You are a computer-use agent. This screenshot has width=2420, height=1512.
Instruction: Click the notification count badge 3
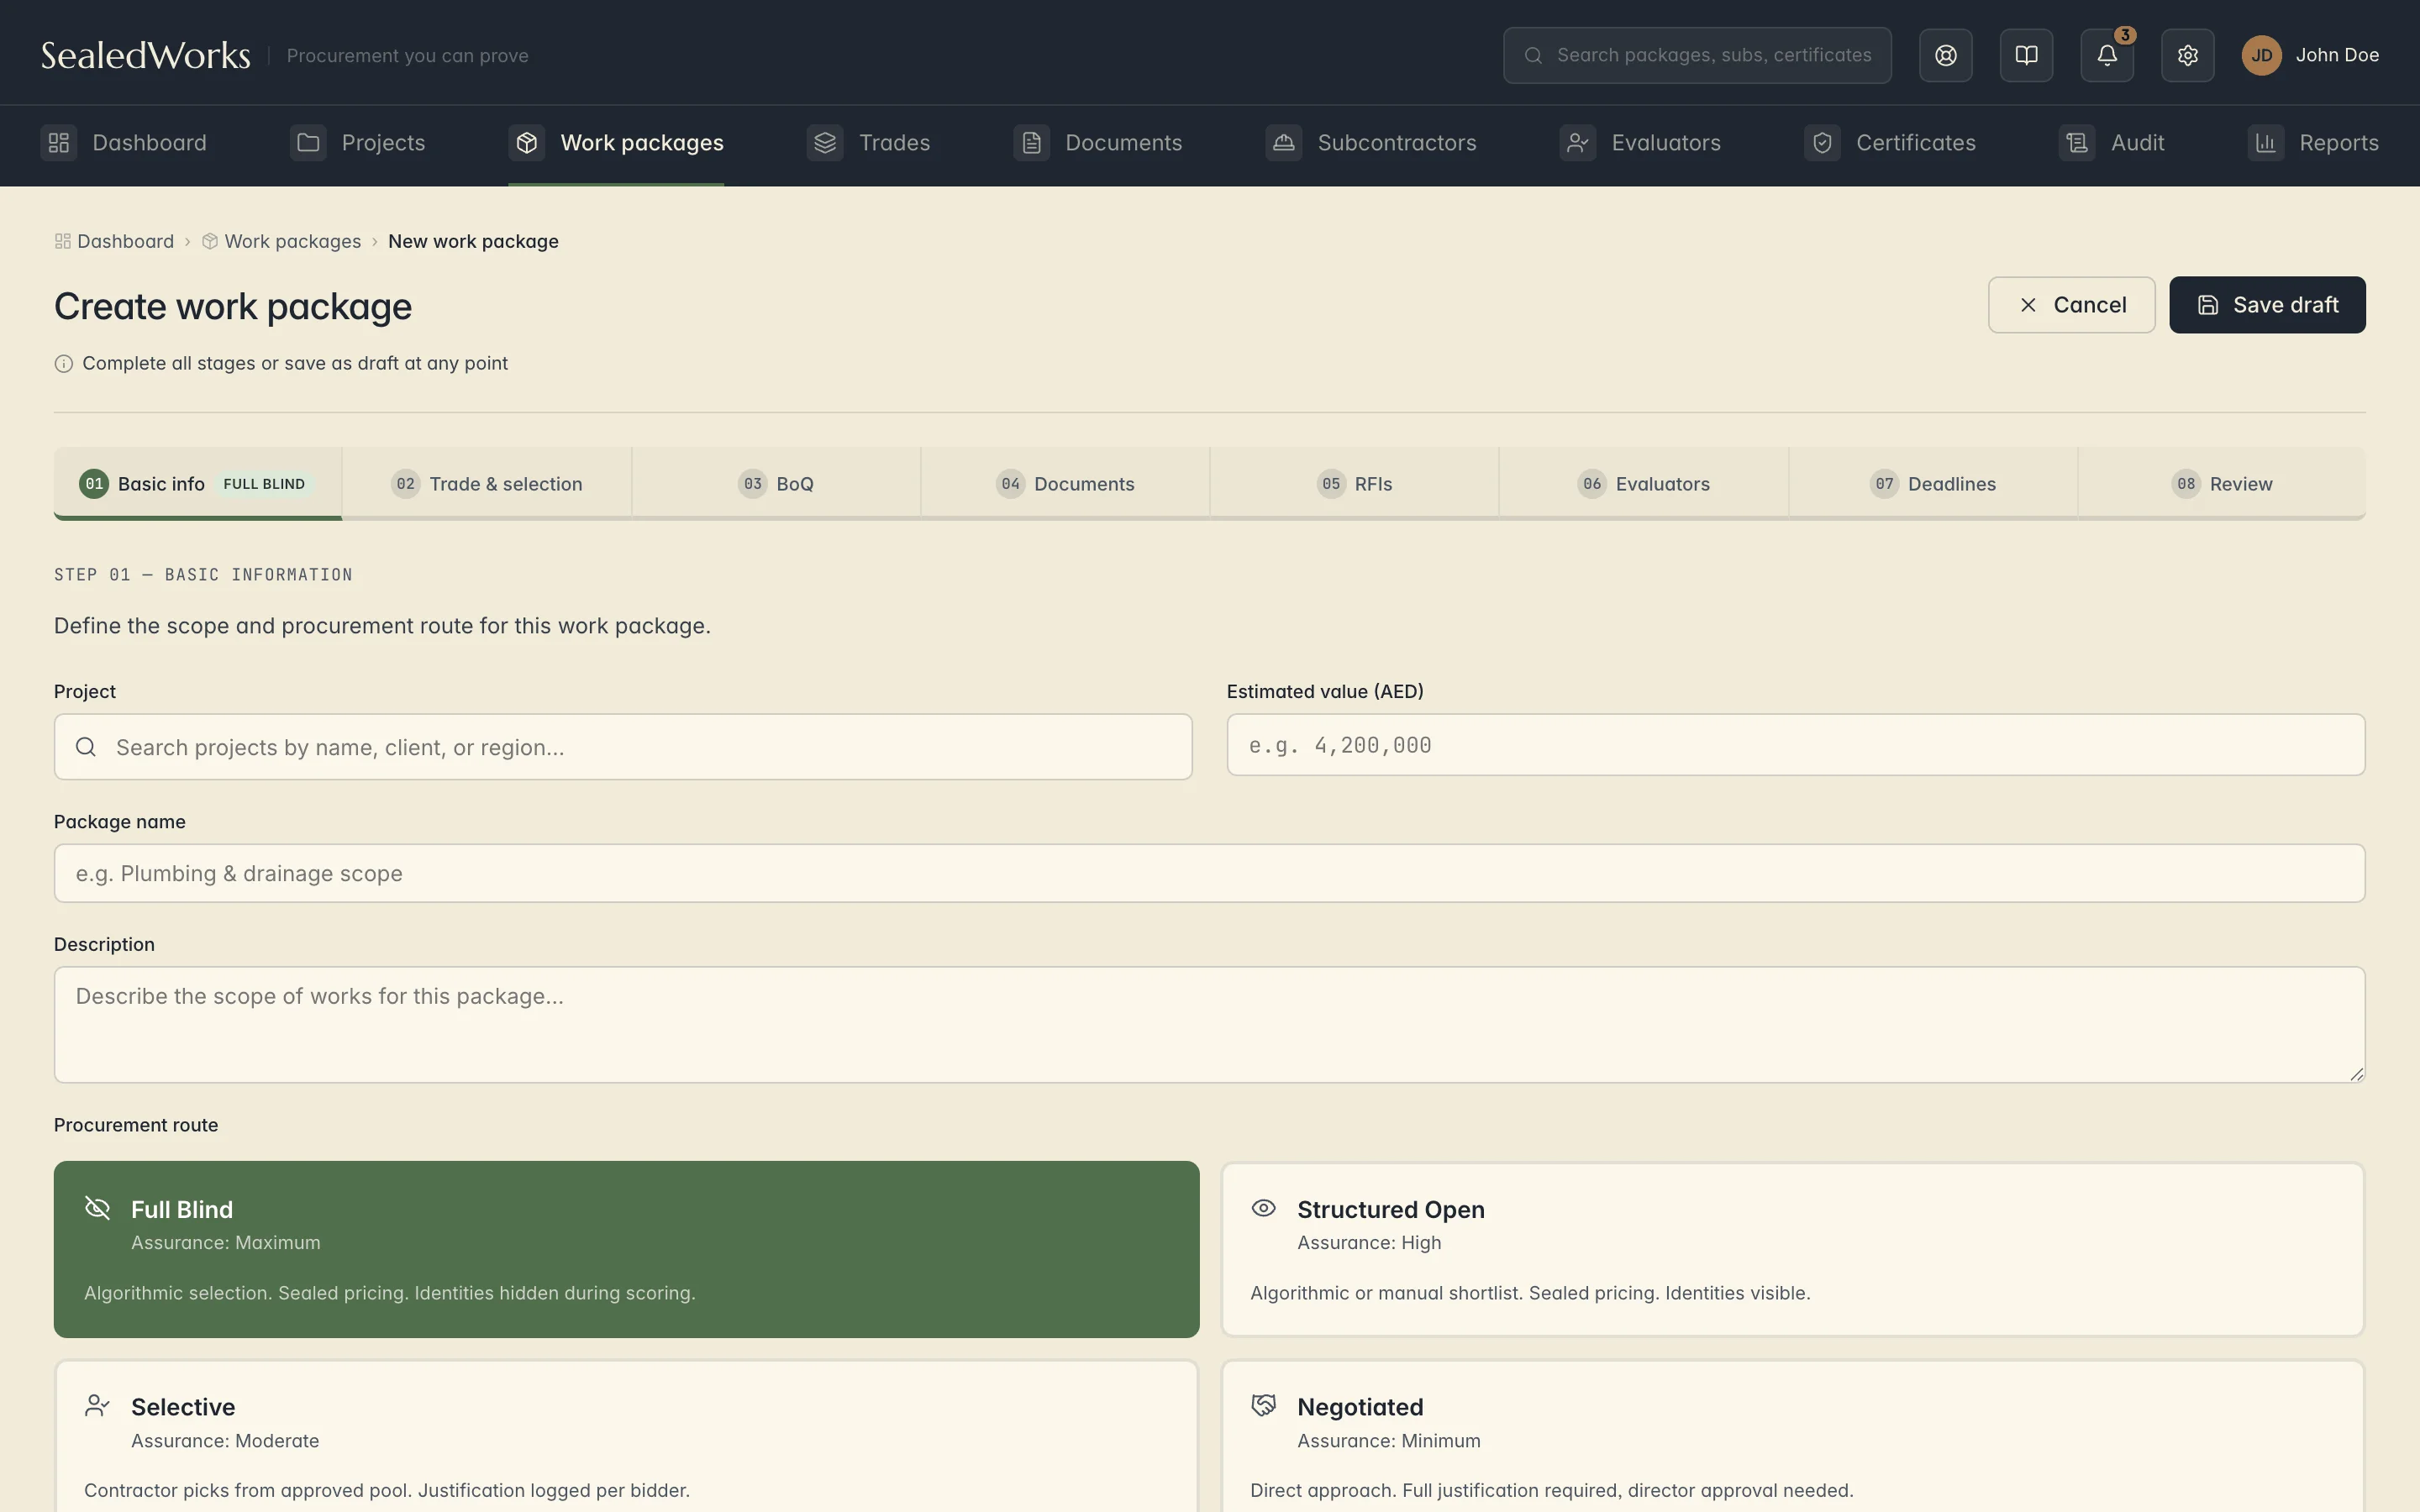point(2125,35)
